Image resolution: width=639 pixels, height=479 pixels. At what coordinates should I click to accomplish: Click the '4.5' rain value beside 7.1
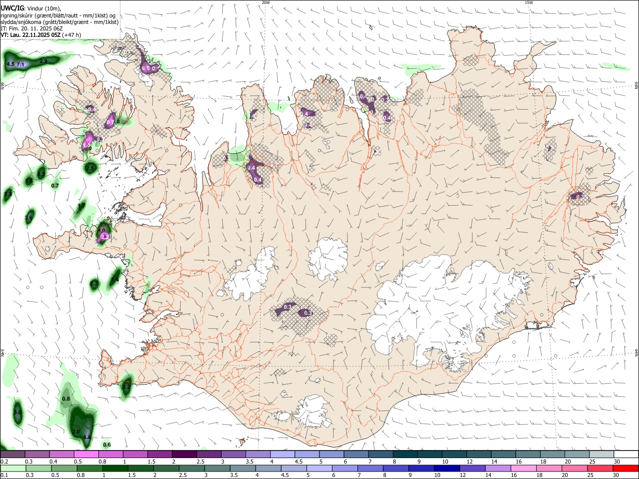[10, 64]
